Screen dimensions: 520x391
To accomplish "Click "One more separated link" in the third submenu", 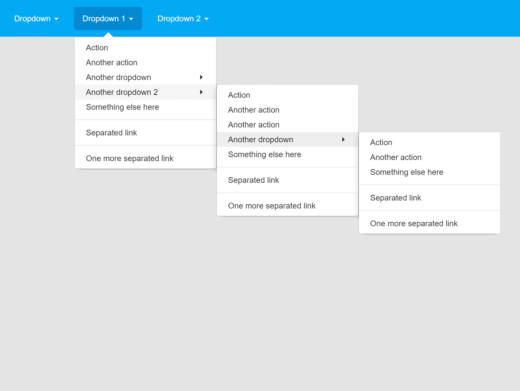I will point(414,223).
